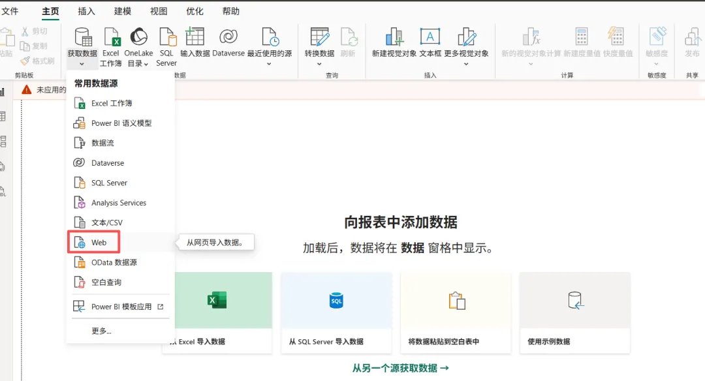Click the 新建度量值 calculator icon
The width and height of the screenshot is (705, 381).
582,37
